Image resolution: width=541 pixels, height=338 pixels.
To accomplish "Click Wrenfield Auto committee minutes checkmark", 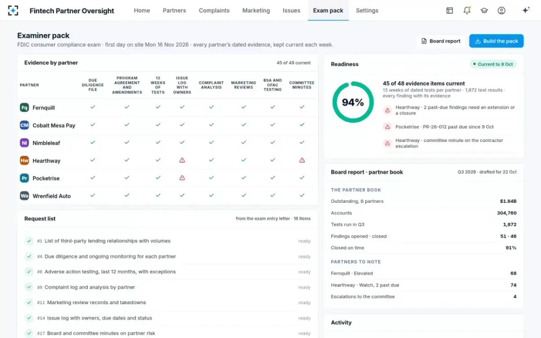I will coord(302,195).
